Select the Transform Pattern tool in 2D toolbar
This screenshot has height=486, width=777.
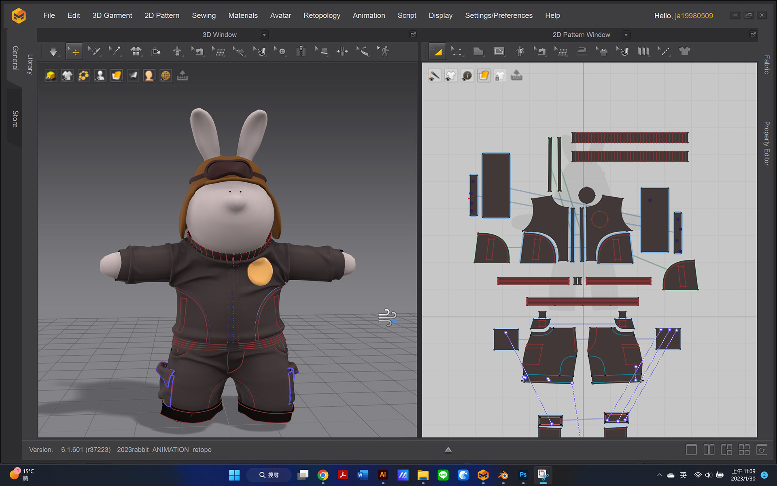[x=437, y=51]
